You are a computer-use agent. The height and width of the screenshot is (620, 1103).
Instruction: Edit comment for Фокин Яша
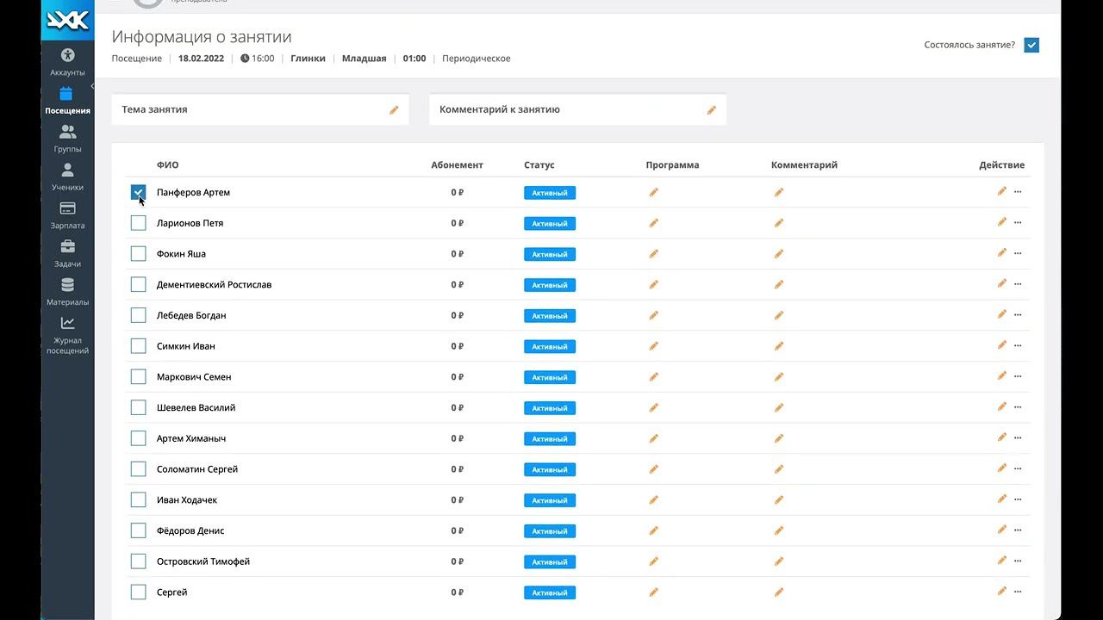tap(778, 254)
